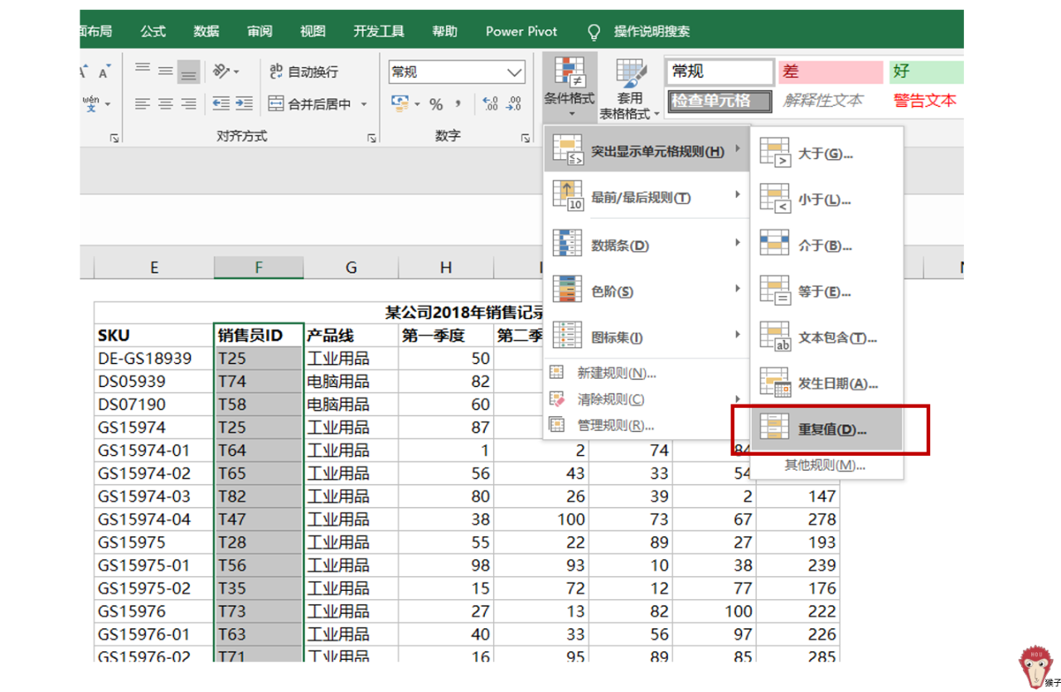
Task: Switch to the 数据 ribbon tab
Action: click(206, 31)
